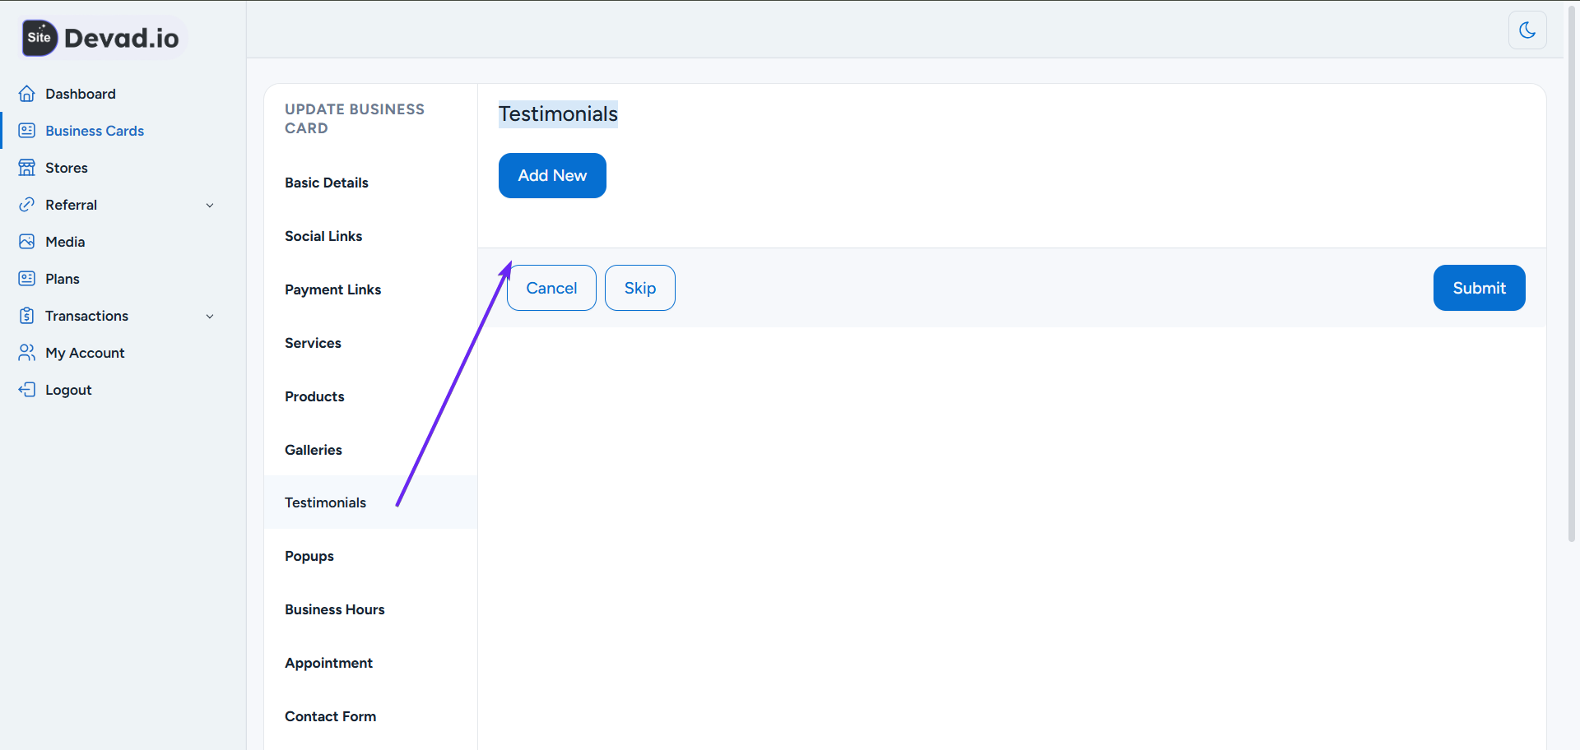Screen dimensions: 1580x750
Task: Click the Media image icon
Action: pos(27,242)
